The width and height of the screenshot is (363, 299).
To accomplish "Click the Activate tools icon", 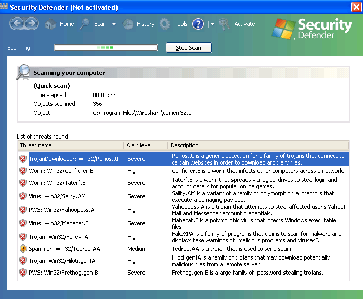I will [x=225, y=24].
